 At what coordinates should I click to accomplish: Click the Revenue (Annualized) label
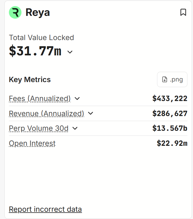pyautogui.click(x=47, y=114)
